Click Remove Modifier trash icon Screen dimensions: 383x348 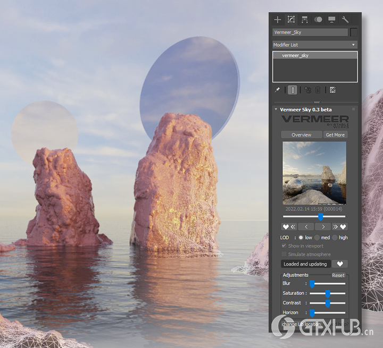pyautogui.click(x=318, y=90)
